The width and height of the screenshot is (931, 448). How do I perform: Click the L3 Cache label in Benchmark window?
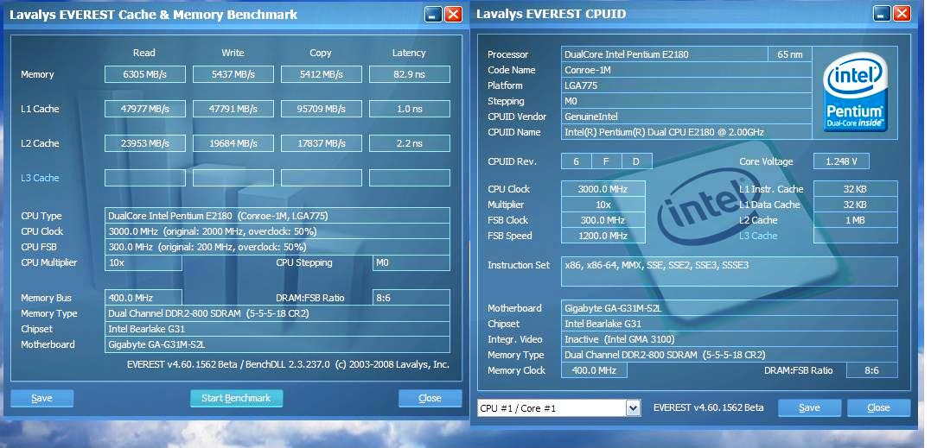point(40,178)
